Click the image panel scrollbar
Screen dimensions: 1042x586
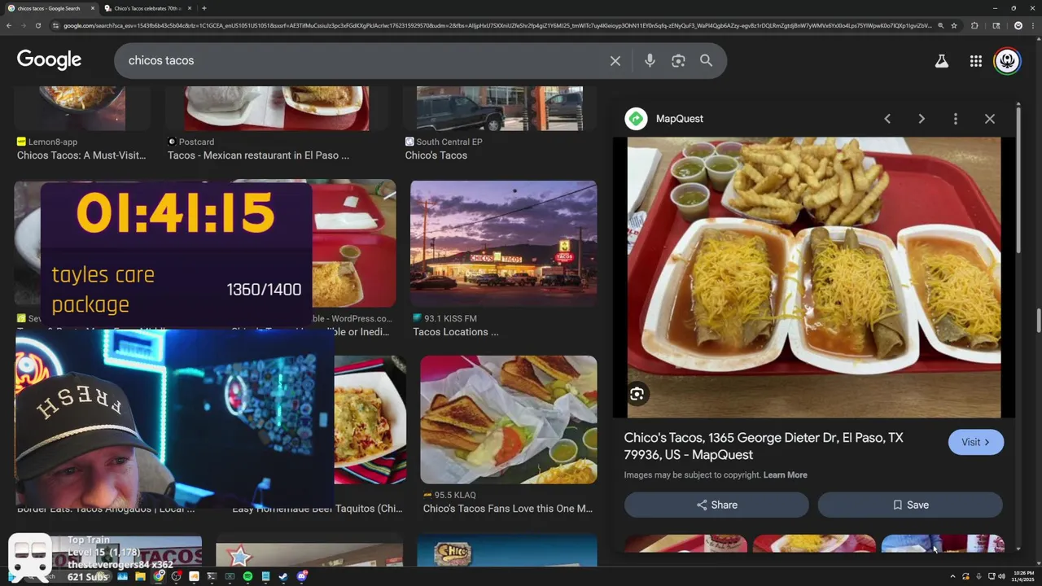[x=1018, y=181]
